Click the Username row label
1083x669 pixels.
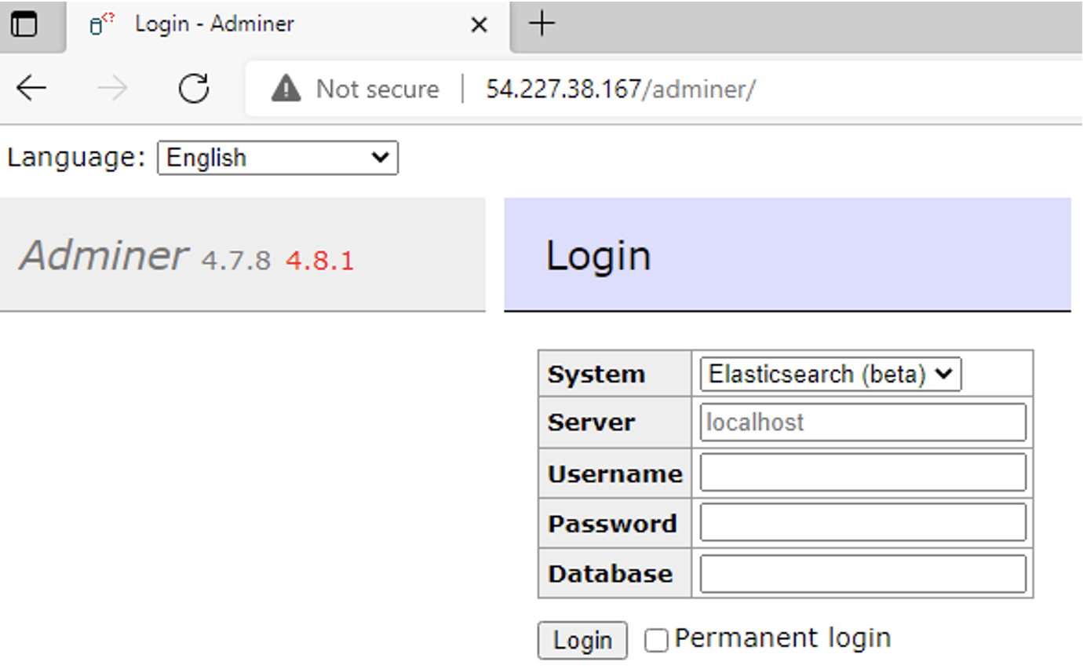[x=615, y=474]
